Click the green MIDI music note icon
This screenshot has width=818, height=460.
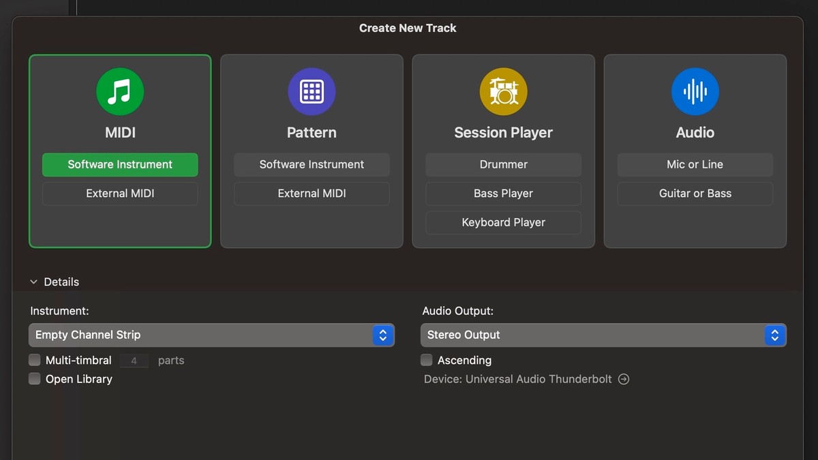point(120,91)
